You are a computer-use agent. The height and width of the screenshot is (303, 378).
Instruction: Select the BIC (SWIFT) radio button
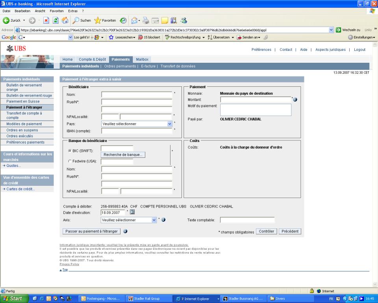[x=70, y=151]
